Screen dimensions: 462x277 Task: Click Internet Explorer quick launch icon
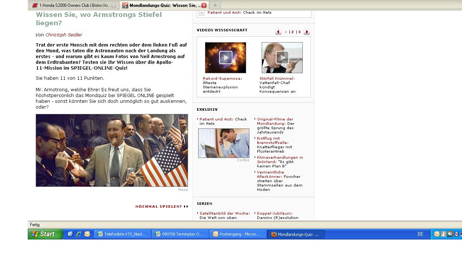[x=79, y=234]
